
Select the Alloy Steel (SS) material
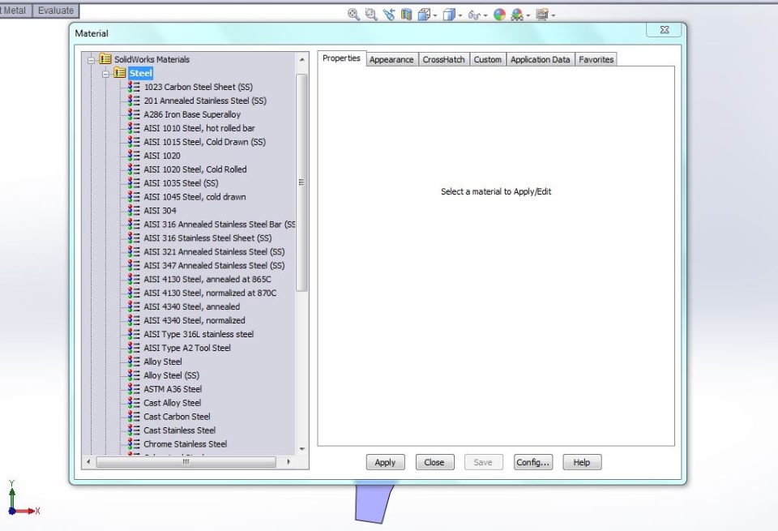coord(171,375)
